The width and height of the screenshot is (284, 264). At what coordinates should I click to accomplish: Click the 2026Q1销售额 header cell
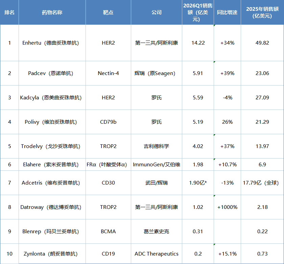198,12
